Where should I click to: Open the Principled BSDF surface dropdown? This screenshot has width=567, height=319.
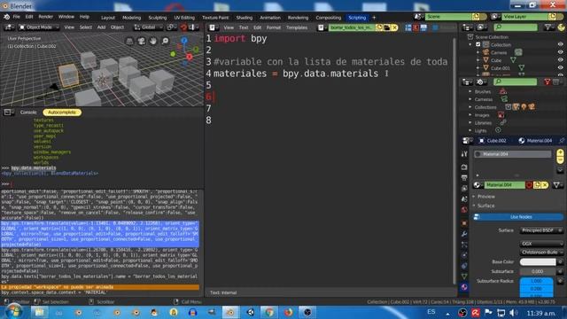(x=541, y=230)
